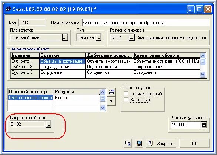This screenshot has width=217, height=155.
Task: Click the Учетный регистр column header
Action: pyautogui.click(x=31, y=92)
